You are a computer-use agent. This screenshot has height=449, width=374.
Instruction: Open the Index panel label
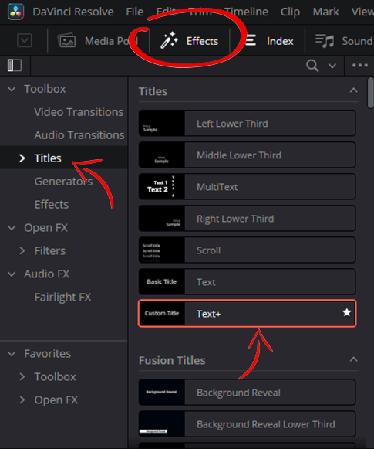[x=280, y=41]
